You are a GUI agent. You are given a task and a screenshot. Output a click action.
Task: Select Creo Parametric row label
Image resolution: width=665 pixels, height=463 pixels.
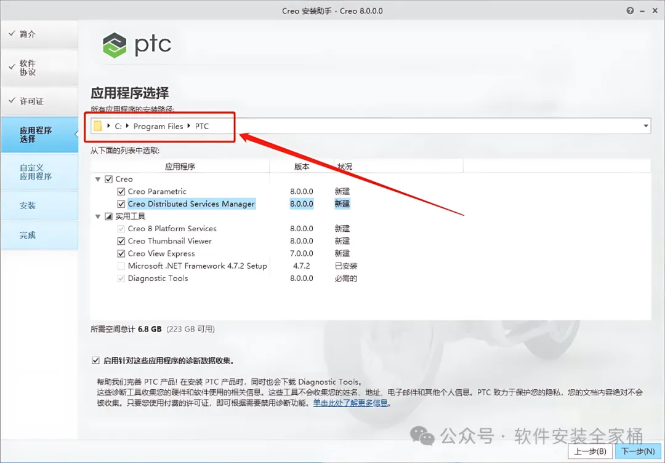click(x=157, y=191)
